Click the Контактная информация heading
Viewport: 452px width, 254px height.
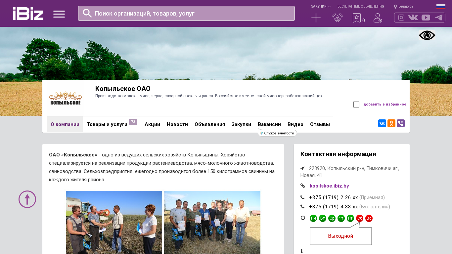(x=338, y=154)
